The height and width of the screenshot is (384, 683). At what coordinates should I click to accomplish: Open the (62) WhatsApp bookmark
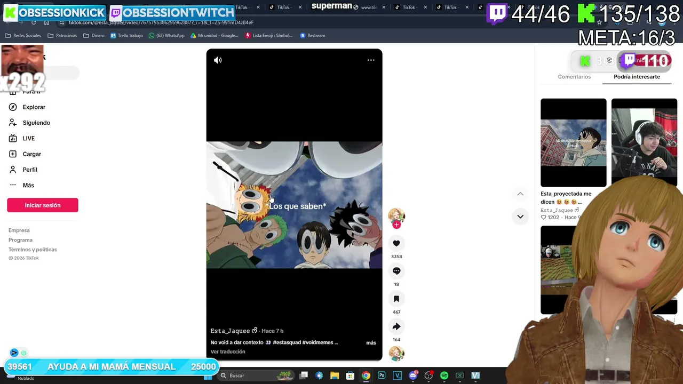click(x=166, y=36)
